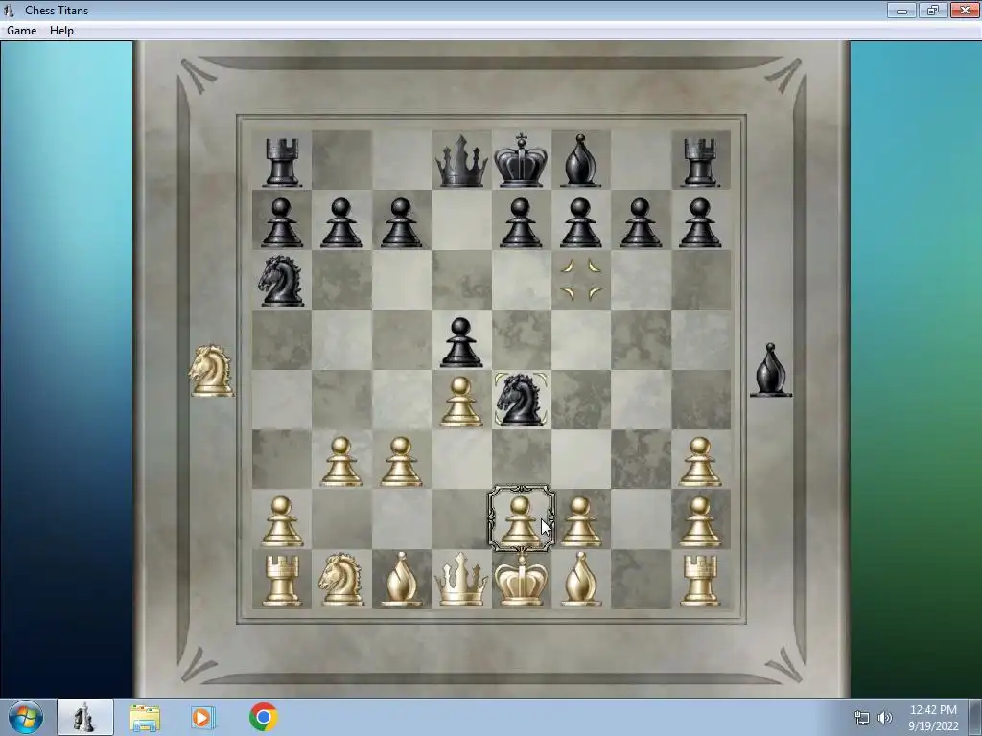Open Google Chrome from the taskbar
The height and width of the screenshot is (736, 982).
point(263,717)
